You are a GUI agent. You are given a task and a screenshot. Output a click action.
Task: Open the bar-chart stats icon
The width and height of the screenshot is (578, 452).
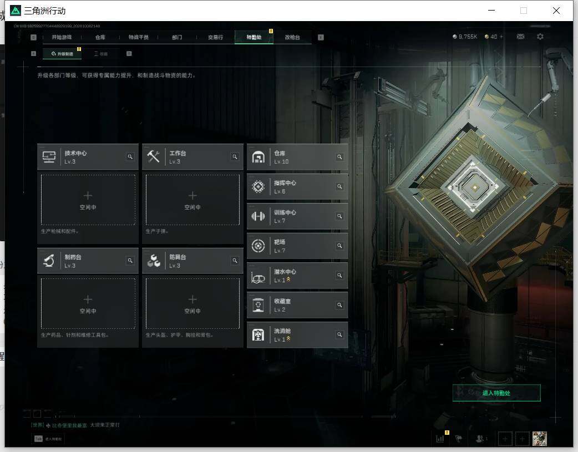click(440, 439)
